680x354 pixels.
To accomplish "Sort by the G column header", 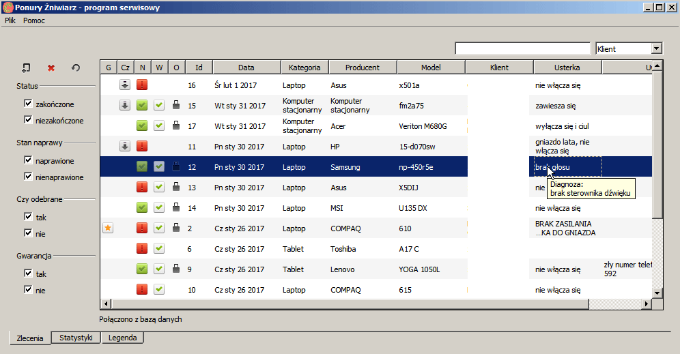I will 109,67.
